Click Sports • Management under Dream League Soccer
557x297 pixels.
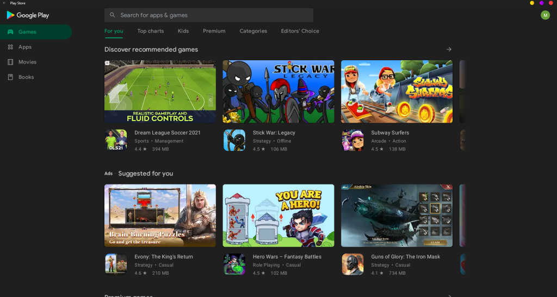click(x=159, y=141)
